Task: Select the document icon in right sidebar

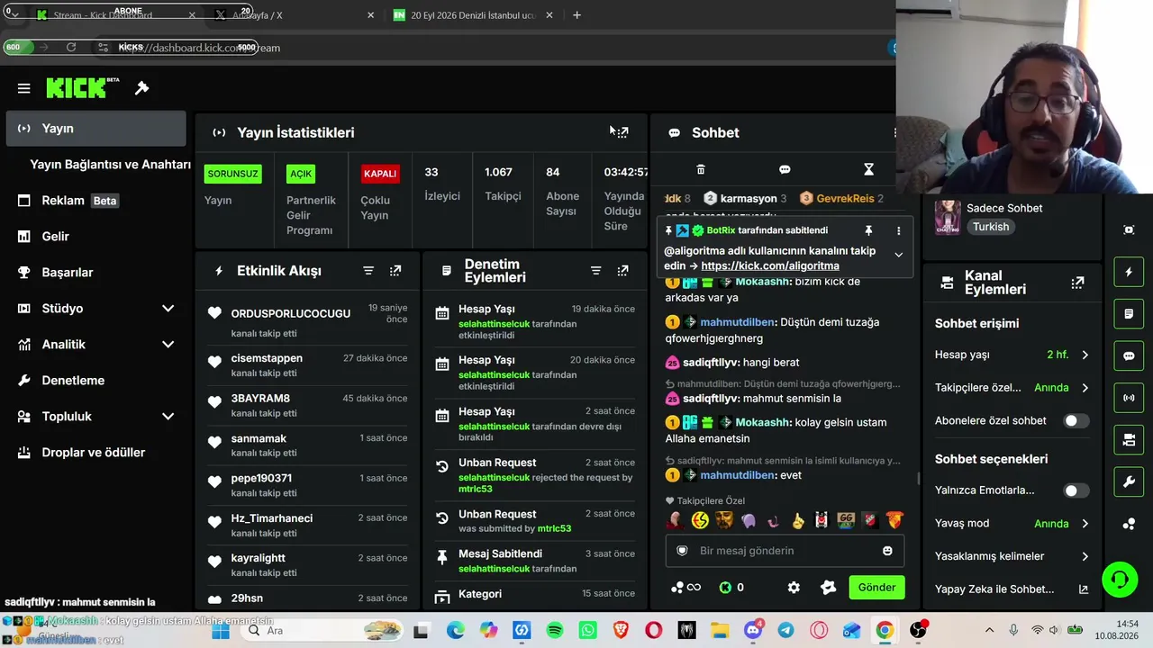Action: (1129, 314)
